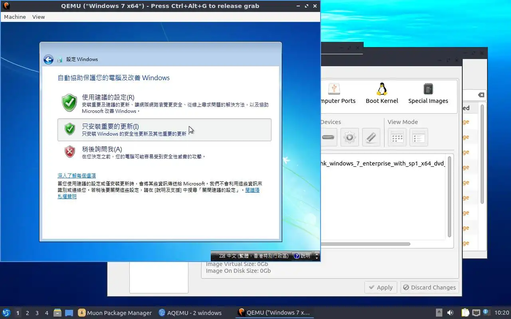Click the QEMU Windows 7 taskbar item
511x319 pixels.
(x=274, y=313)
